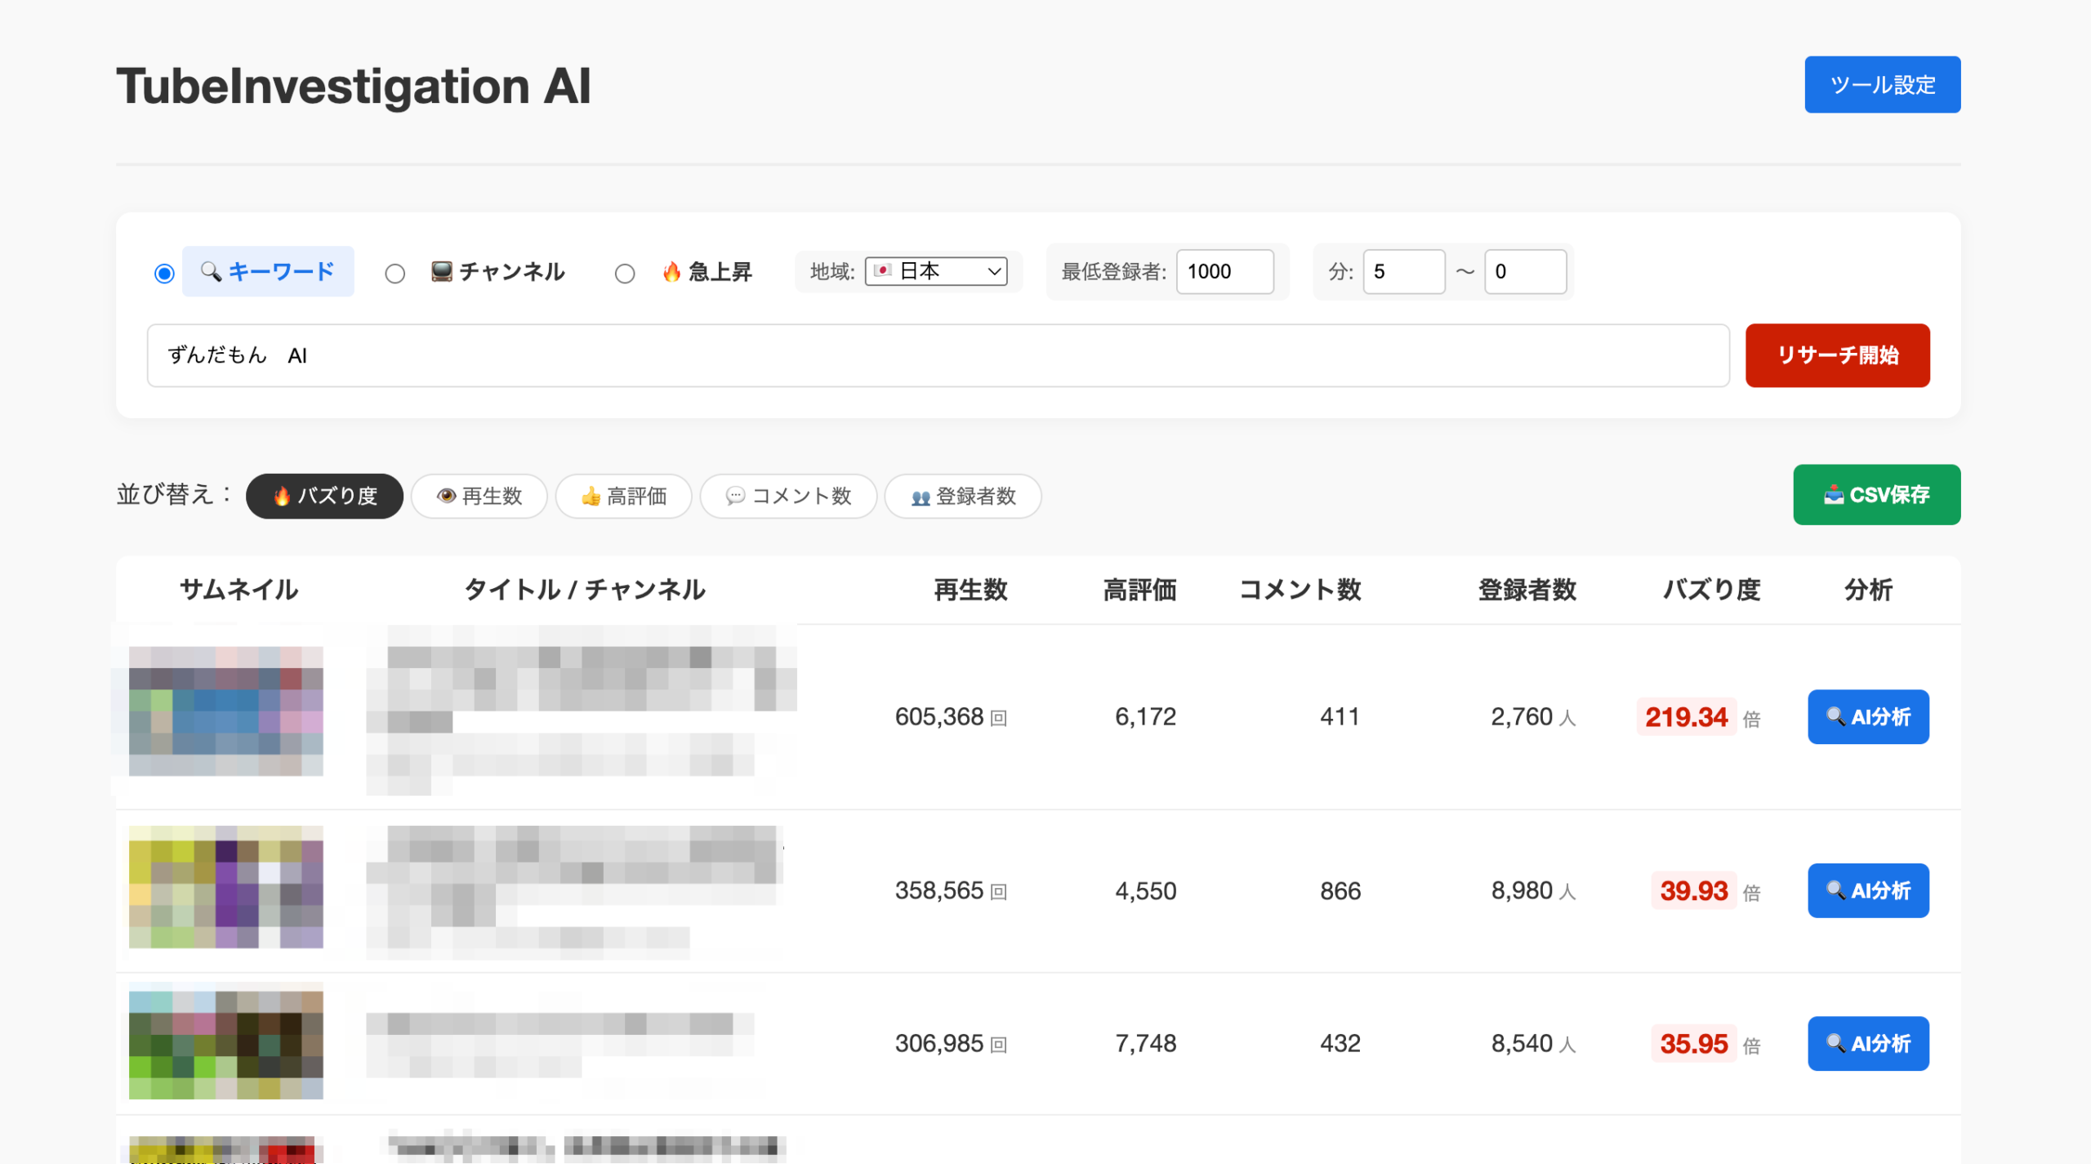Open AI analysis for the 39.93 row
The height and width of the screenshot is (1164, 2091).
(x=1867, y=890)
